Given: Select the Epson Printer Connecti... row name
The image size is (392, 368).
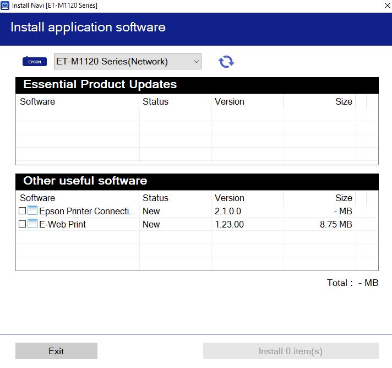Looking at the screenshot, I should tap(87, 211).
